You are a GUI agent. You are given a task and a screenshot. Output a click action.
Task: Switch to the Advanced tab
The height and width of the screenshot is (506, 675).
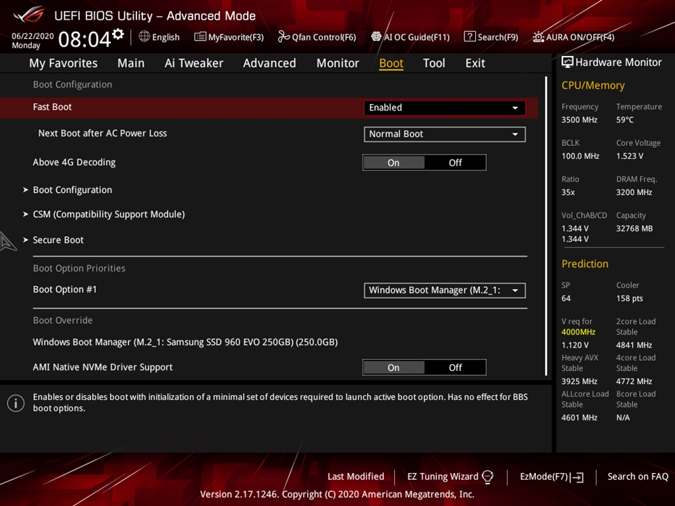(x=269, y=63)
